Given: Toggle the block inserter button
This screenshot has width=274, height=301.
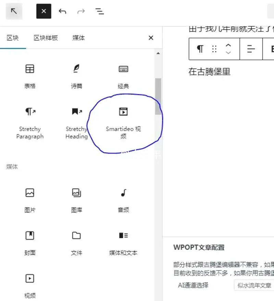Looking at the screenshot, I should coord(43,11).
